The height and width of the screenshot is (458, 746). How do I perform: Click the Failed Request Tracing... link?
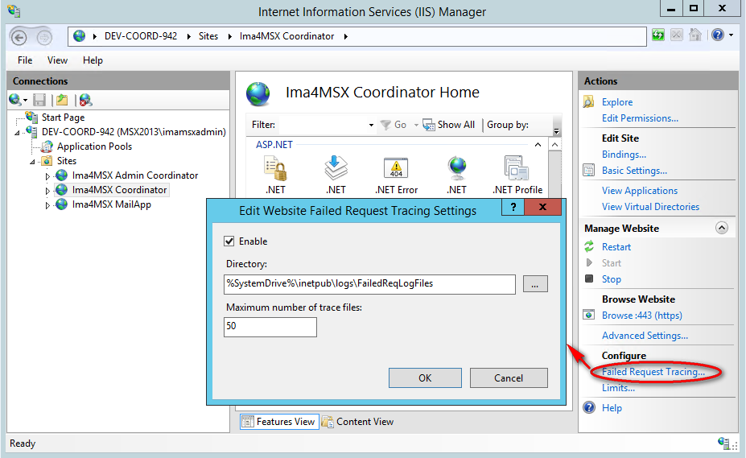point(653,371)
